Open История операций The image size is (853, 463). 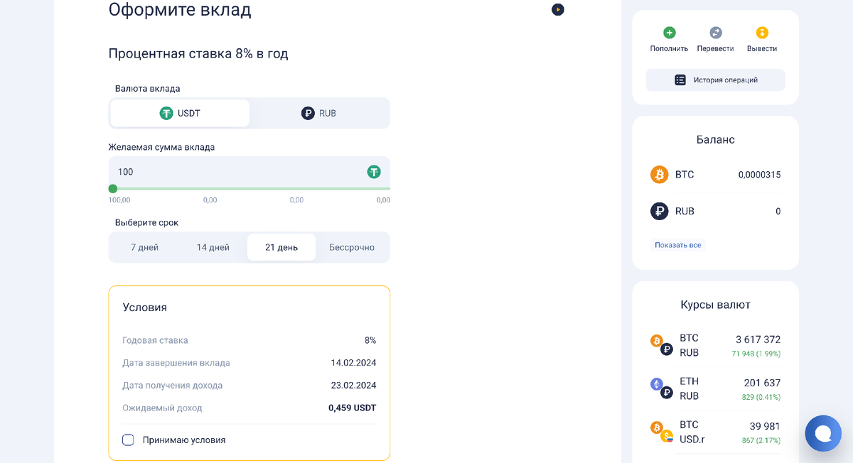pyautogui.click(x=715, y=80)
